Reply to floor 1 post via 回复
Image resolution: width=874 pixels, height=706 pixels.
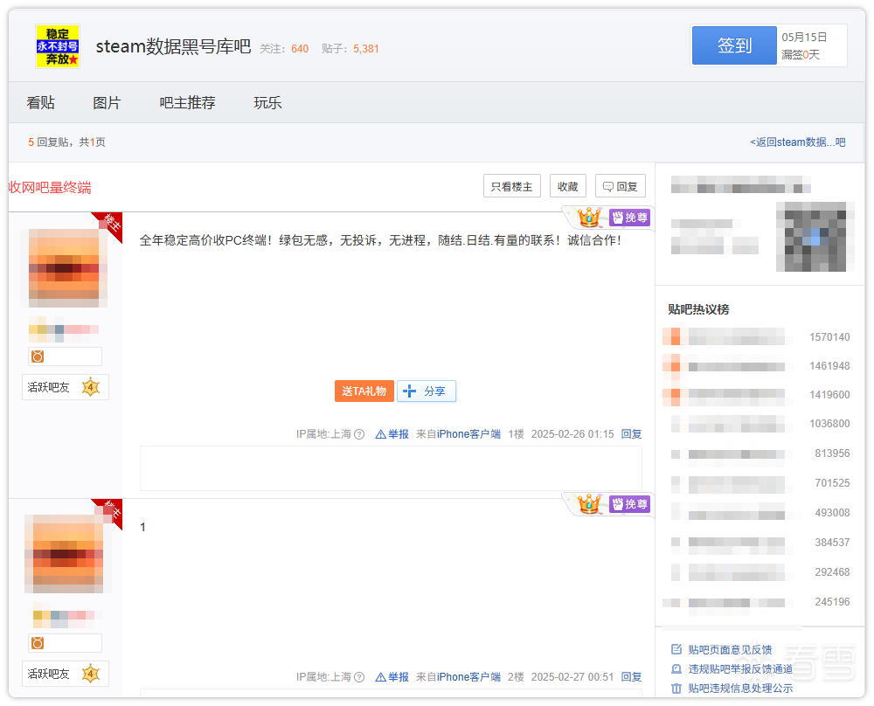tap(632, 434)
